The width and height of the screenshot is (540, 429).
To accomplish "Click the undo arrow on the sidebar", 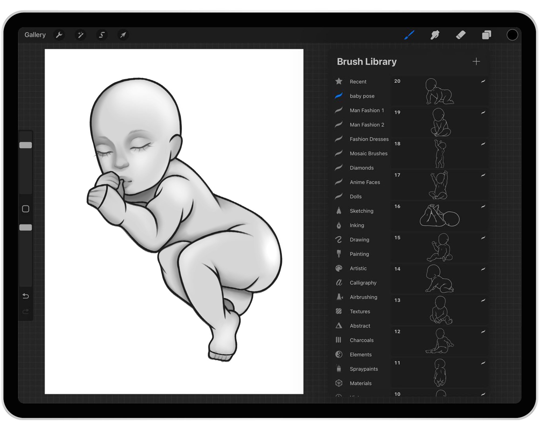I will click(25, 296).
